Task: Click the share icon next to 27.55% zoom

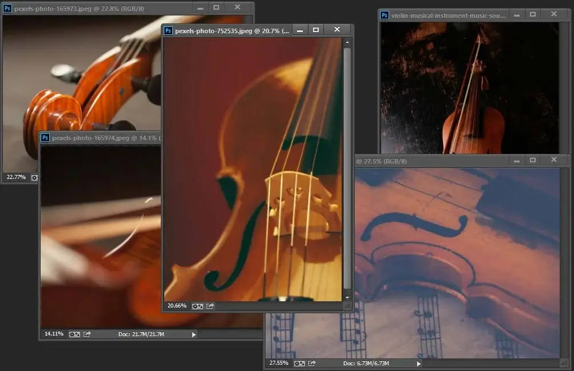Action: click(x=312, y=363)
